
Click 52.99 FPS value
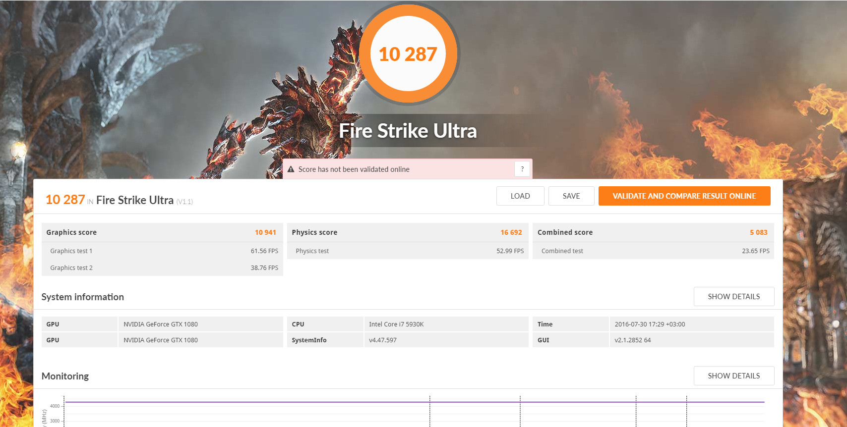coord(510,251)
